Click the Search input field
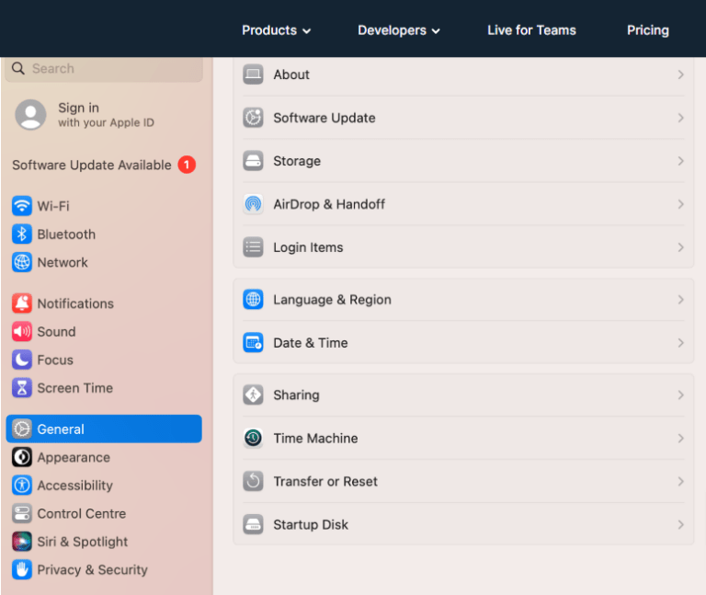706x595 pixels. [104, 68]
